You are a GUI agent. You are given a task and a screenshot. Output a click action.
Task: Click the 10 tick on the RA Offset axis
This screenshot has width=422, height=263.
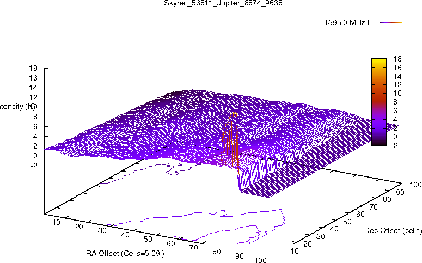coord(56,222)
